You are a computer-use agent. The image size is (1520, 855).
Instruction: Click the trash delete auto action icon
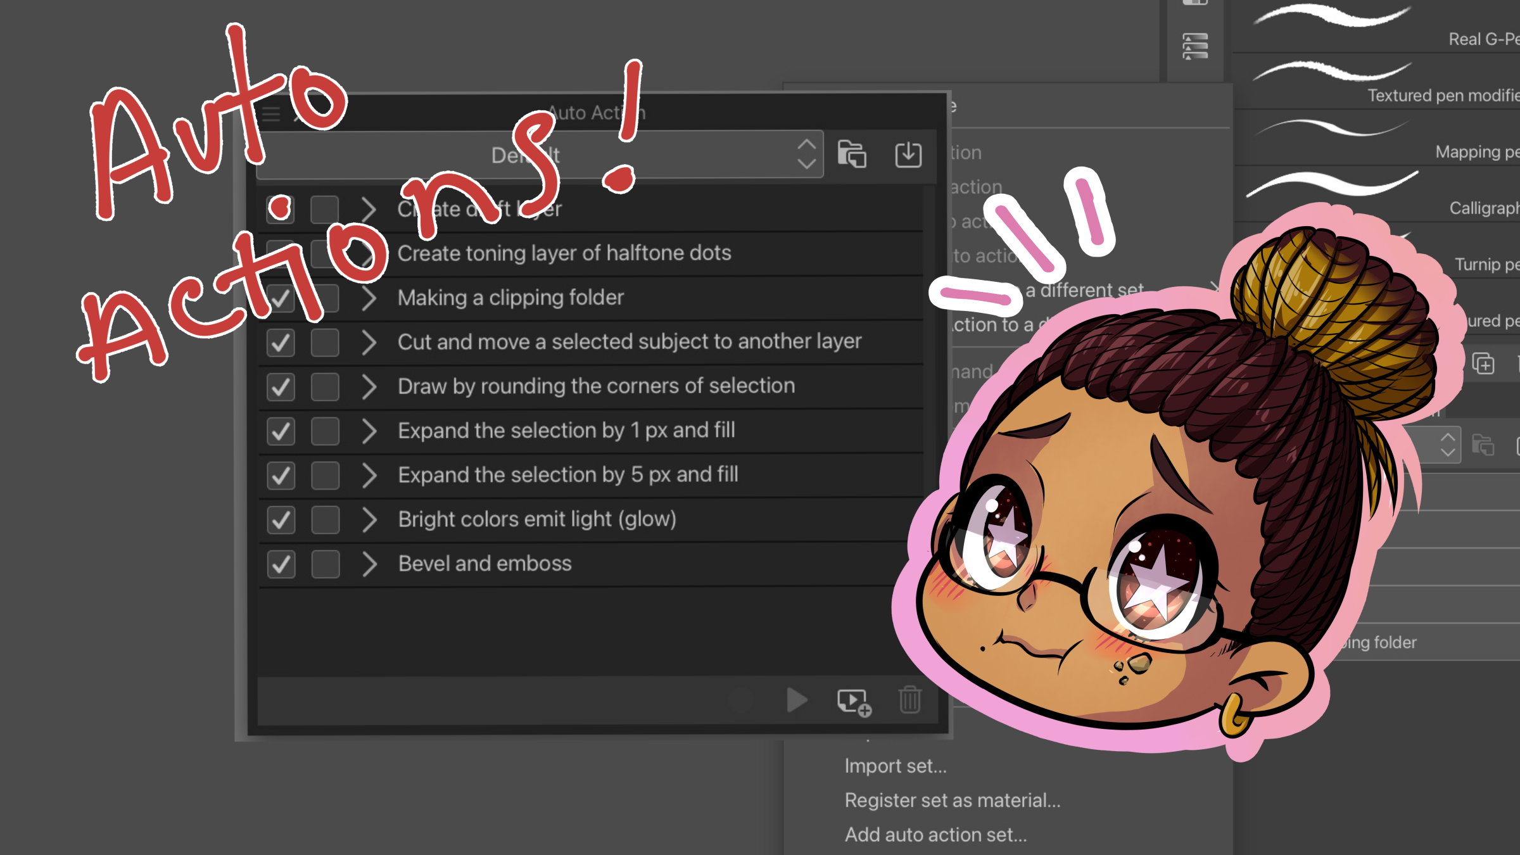click(x=910, y=700)
